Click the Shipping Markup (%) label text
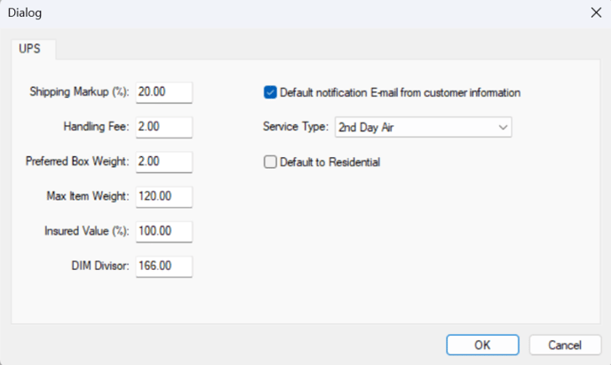611x365 pixels. point(79,92)
